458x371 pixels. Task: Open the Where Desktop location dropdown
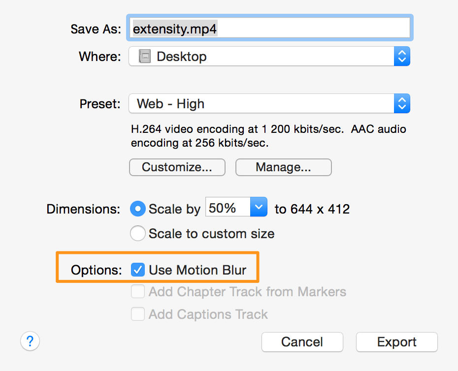point(269,56)
